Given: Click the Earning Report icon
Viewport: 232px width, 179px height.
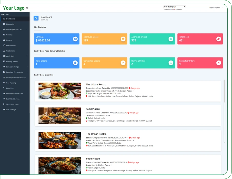Looking at the screenshot, I should [4, 61].
